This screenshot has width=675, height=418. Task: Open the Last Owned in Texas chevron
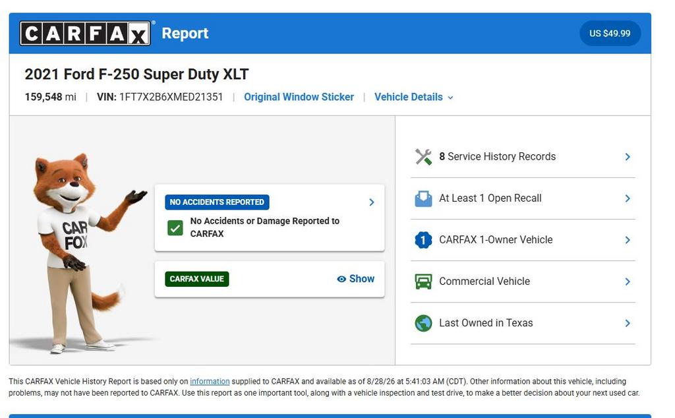pyautogui.click(x=628, y=323)
